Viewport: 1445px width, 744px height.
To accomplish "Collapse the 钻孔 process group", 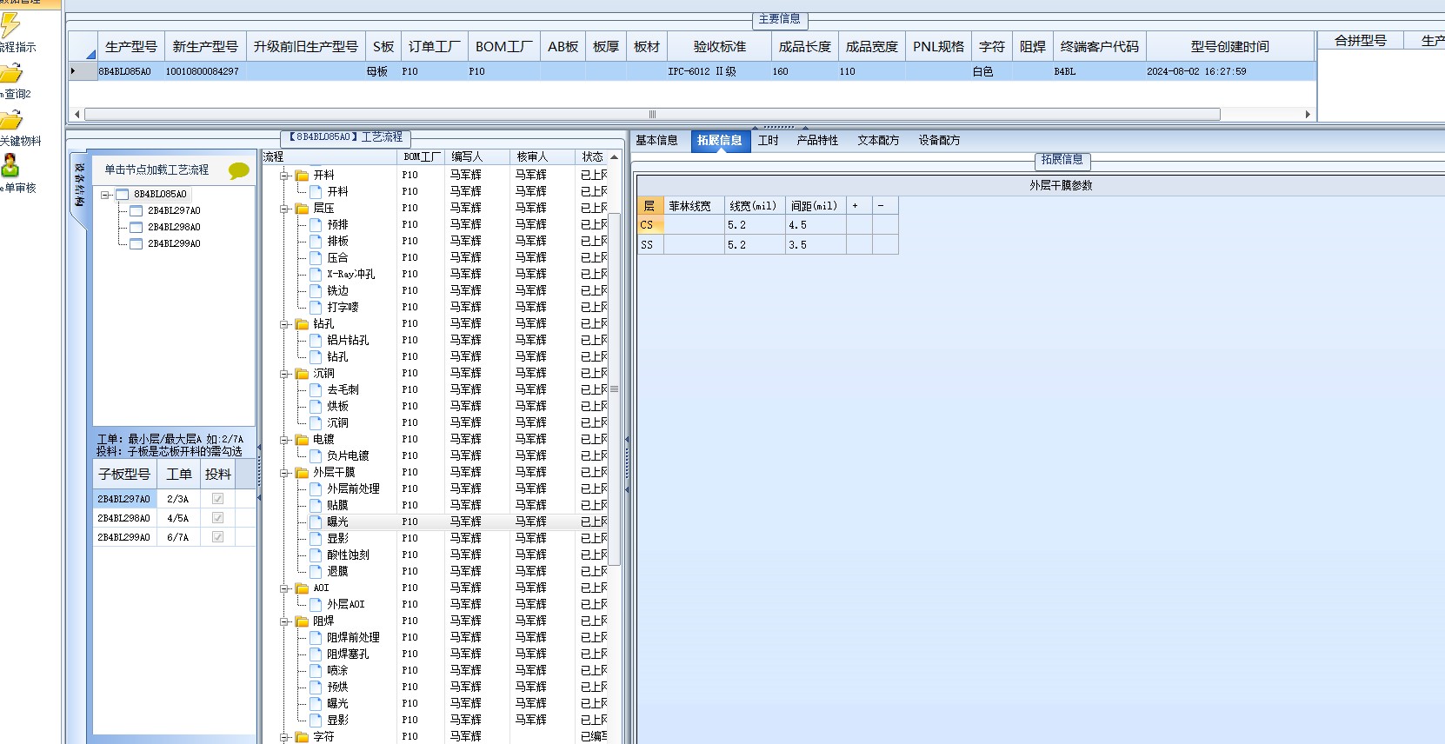I will click(x=284, y=324).
